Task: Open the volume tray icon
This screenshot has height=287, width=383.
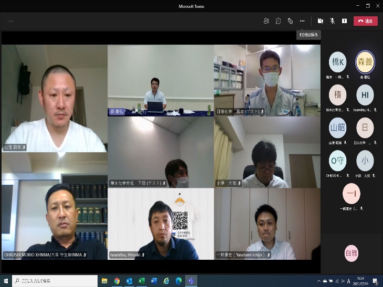Action: click(x=343, y=281)
